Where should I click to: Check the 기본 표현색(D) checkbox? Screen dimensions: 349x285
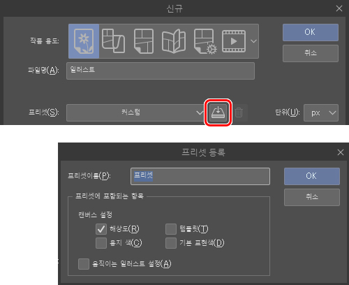tap(171, 243)
